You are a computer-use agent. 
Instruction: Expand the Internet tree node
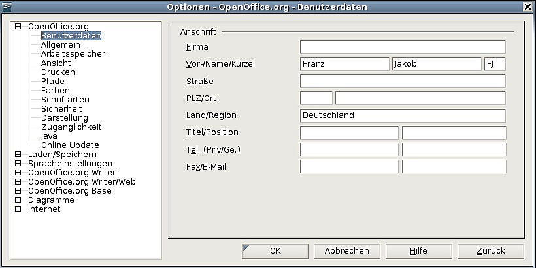18,209
